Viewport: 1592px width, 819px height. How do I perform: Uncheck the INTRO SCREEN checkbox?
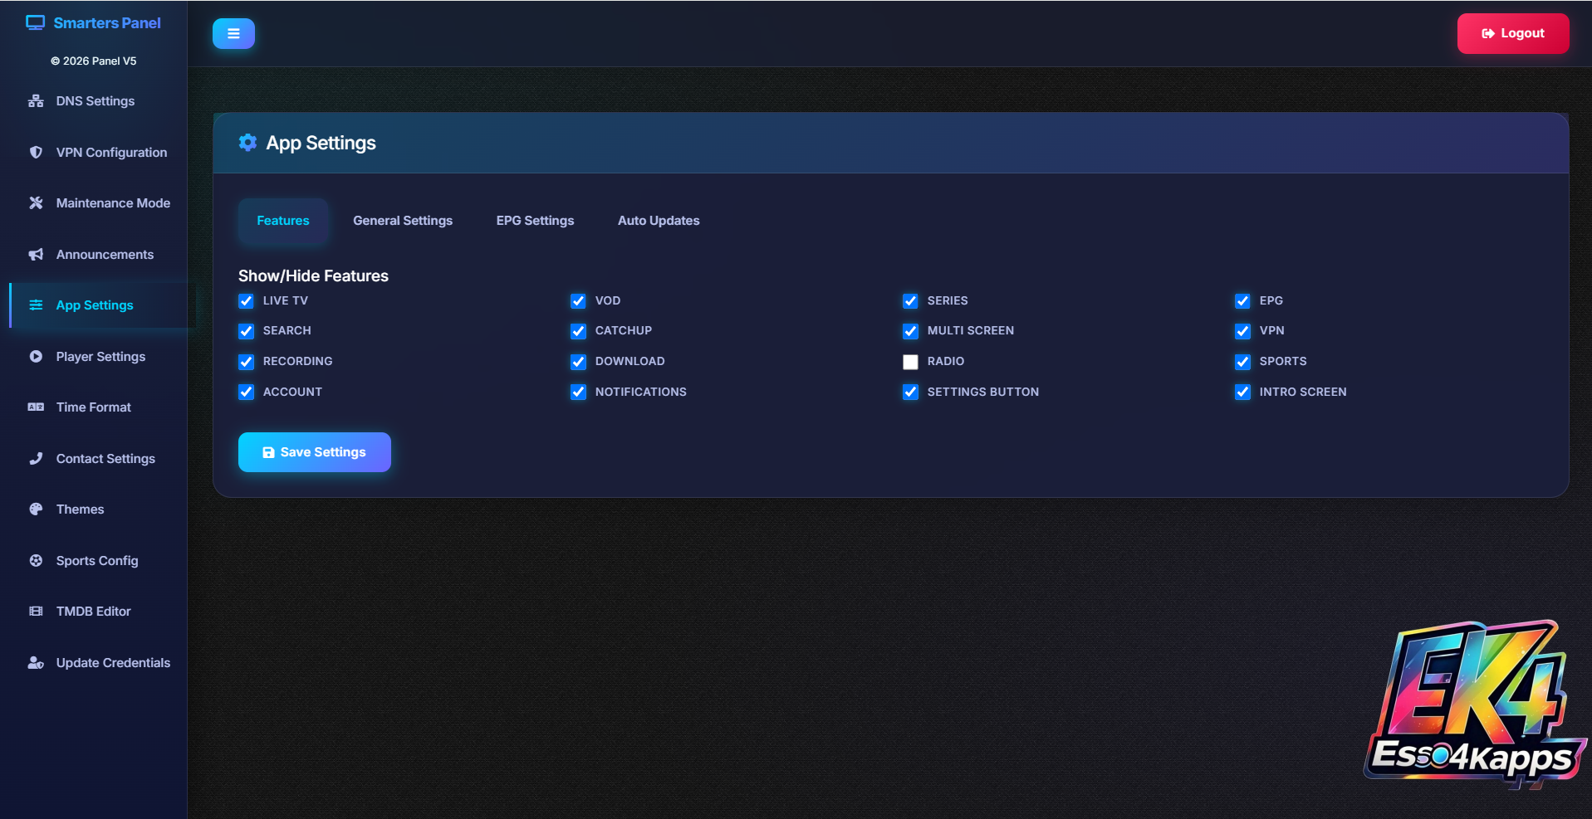point(1242,392)
